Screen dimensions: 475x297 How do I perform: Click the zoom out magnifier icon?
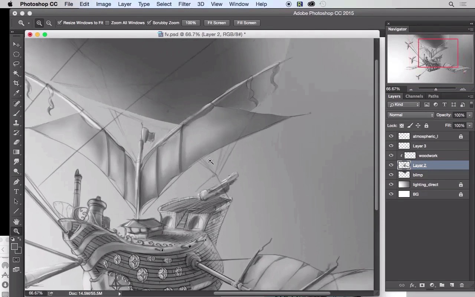coord(49,23)
